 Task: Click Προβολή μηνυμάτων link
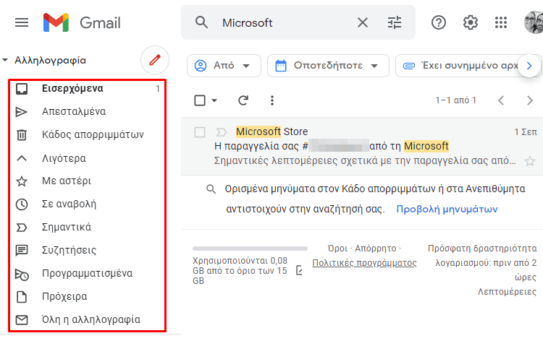[447, 210]
